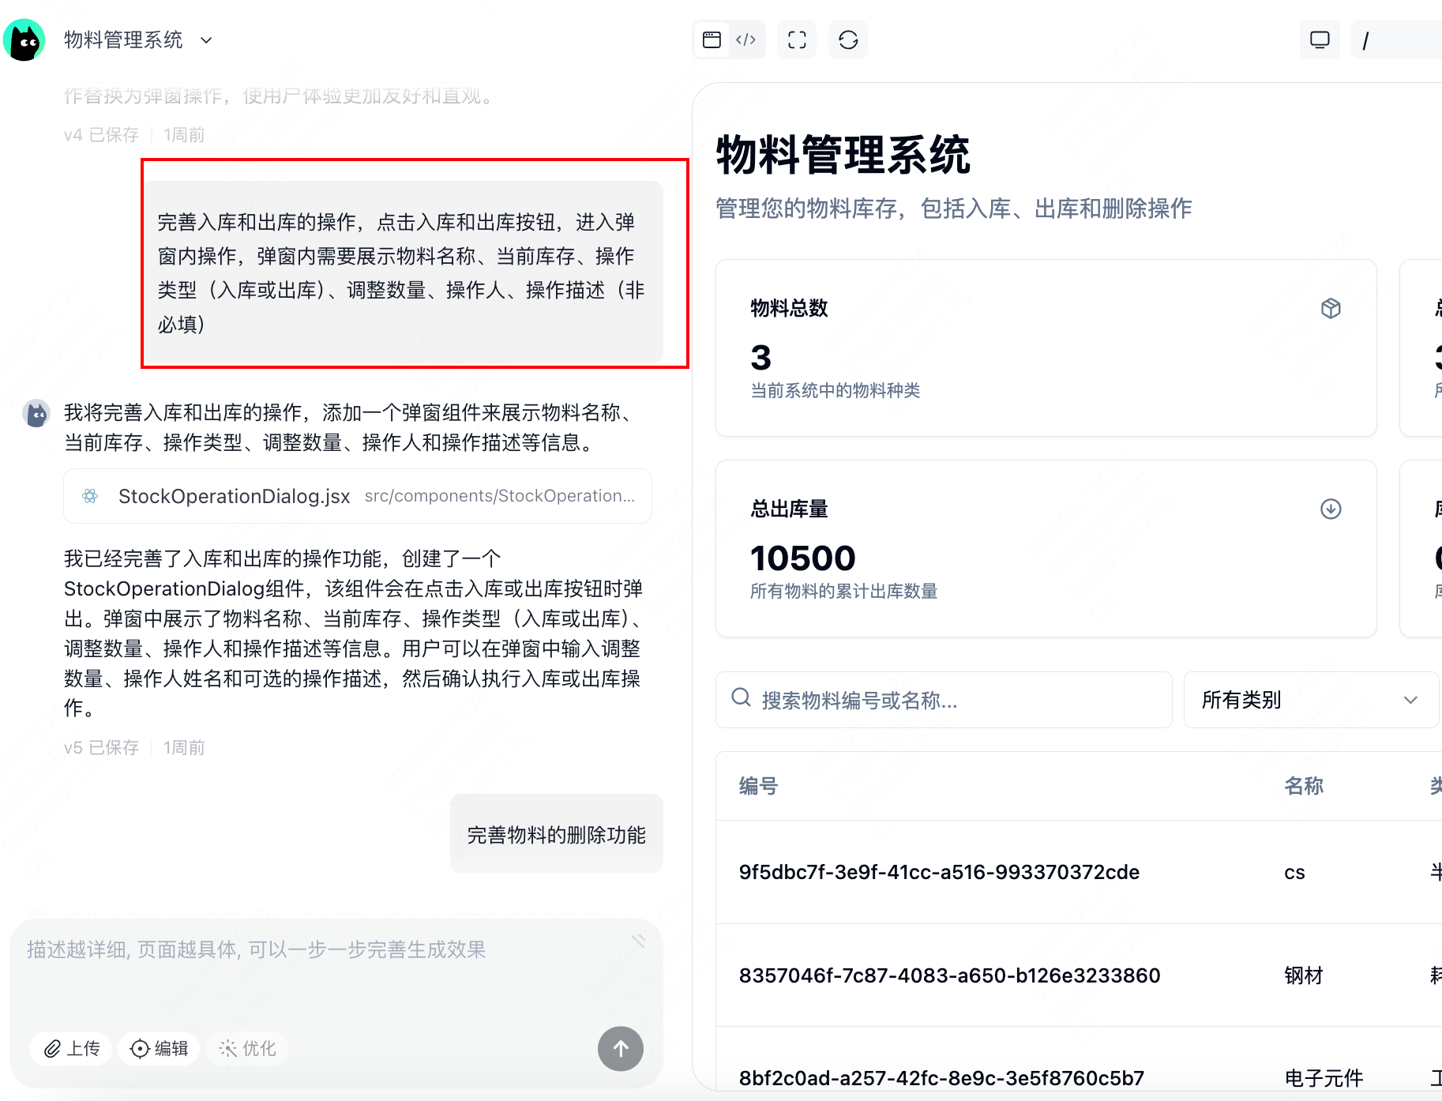The width and height of the screenshot is (1442, 1101).
Task: Switch to the code view using </> icon
Action: 745,39
